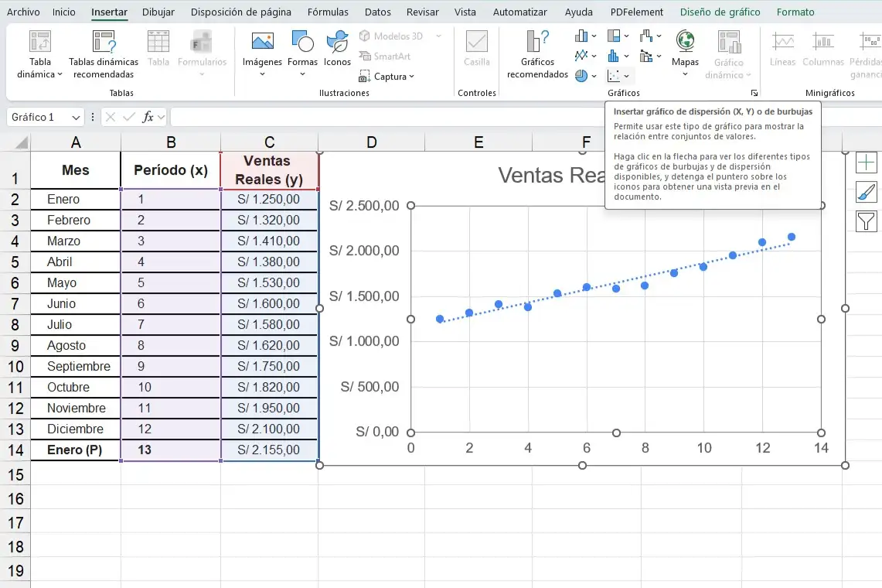Click the formula bar options dots
882x588 pixels.
[92, 117]
